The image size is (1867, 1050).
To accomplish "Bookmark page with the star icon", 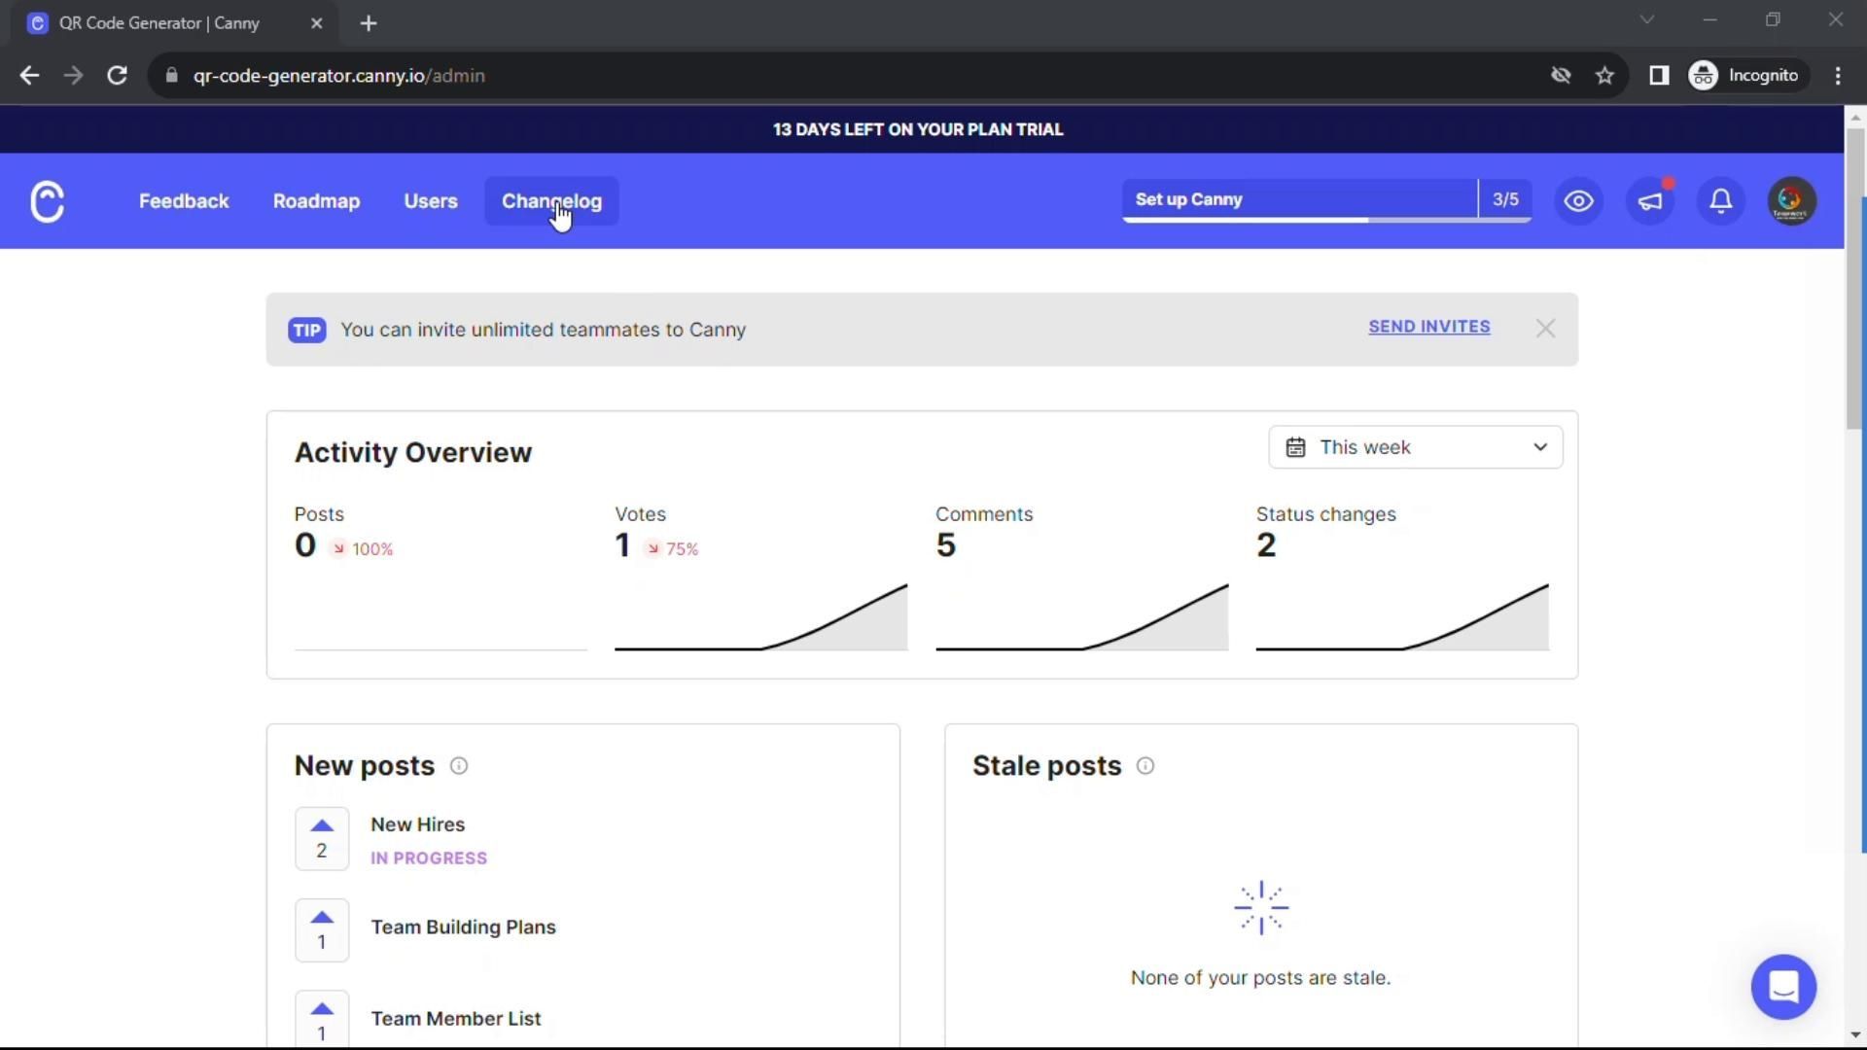I will (1604, 76).
